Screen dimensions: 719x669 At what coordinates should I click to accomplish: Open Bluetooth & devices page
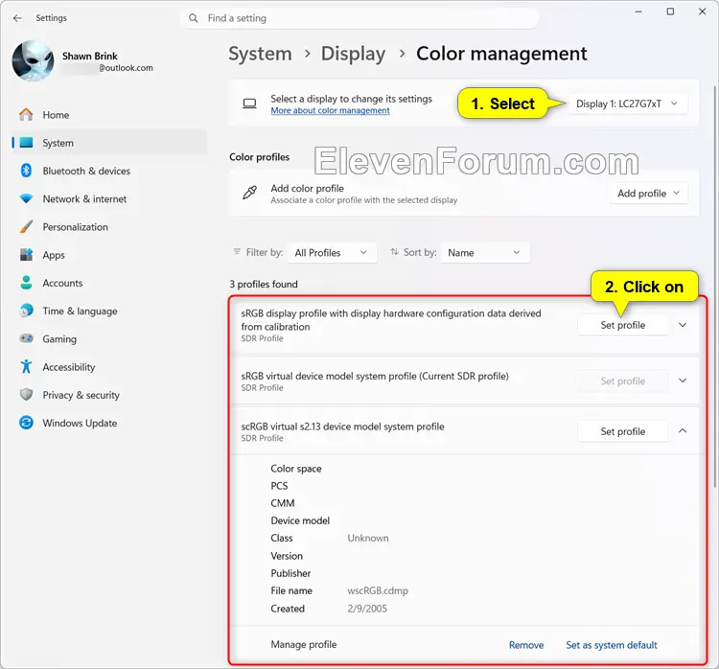pos(109,171)
